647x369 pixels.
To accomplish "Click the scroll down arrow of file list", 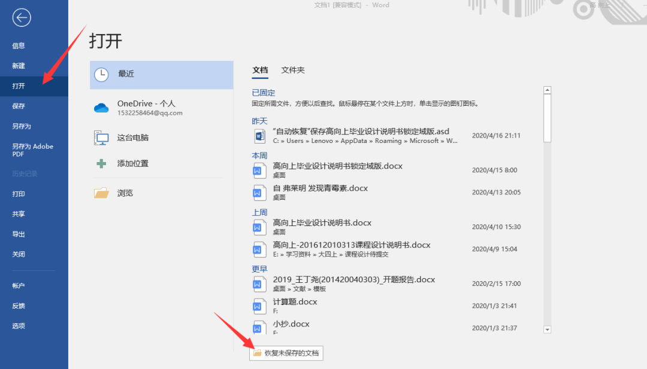I will 547,330.
